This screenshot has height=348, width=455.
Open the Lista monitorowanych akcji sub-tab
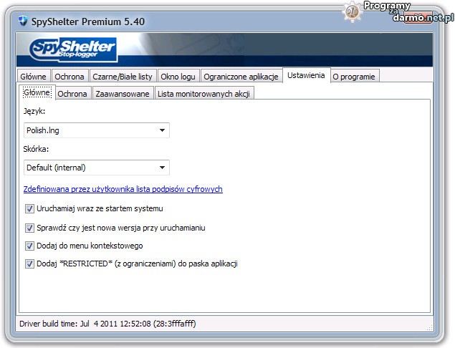[203, 94]
